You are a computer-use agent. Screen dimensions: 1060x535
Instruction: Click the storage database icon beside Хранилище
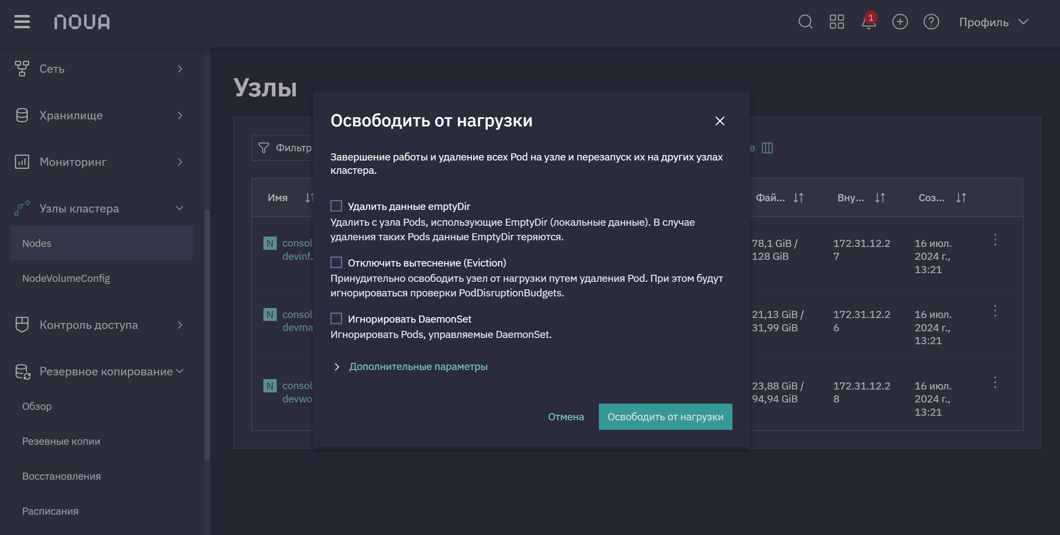pyautogui.click(x=22, y=115)
